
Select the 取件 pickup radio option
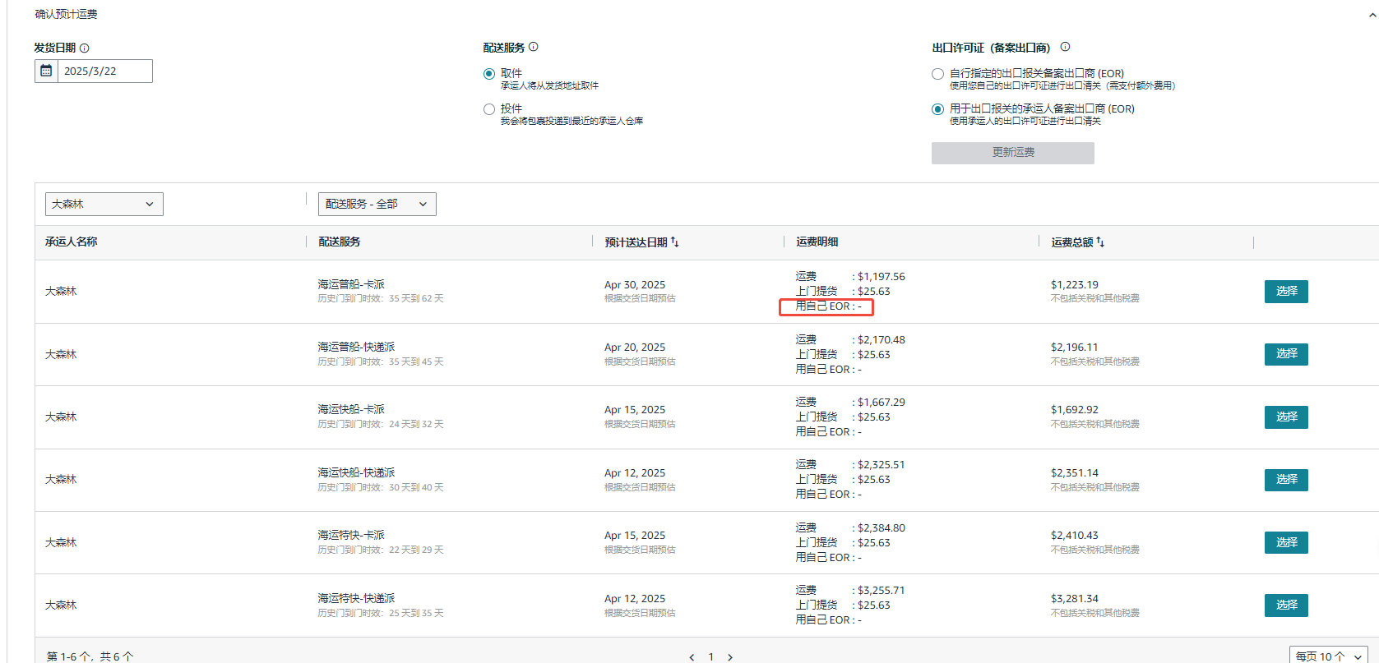pyautogui.click(x=489, y=74)
